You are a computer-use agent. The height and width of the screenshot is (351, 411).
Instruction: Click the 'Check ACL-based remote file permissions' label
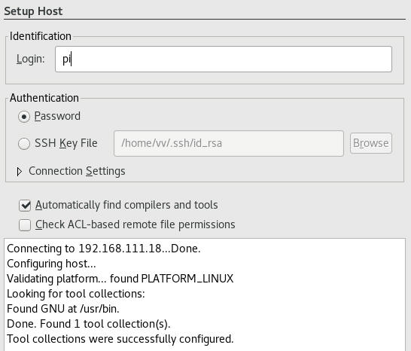pos(135,224)
